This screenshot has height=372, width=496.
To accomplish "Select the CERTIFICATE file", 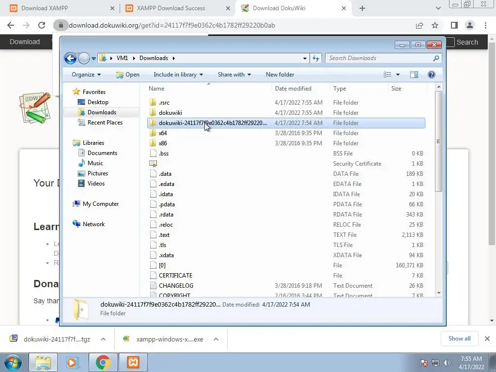I will pyautogui.click(x=286, y=275).
